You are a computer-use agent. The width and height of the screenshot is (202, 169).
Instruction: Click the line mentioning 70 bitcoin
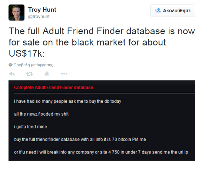click(x=80, y=140)
